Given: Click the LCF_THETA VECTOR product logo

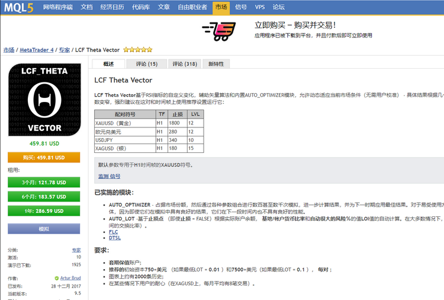Looking at the screenshot, I should (x=44, y=100).
